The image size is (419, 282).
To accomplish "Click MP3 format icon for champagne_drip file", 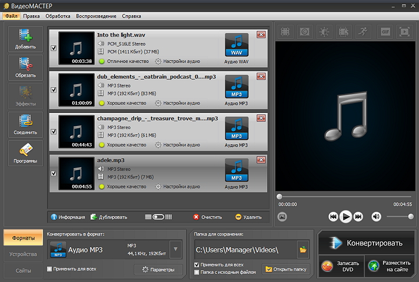I will 236,128.
